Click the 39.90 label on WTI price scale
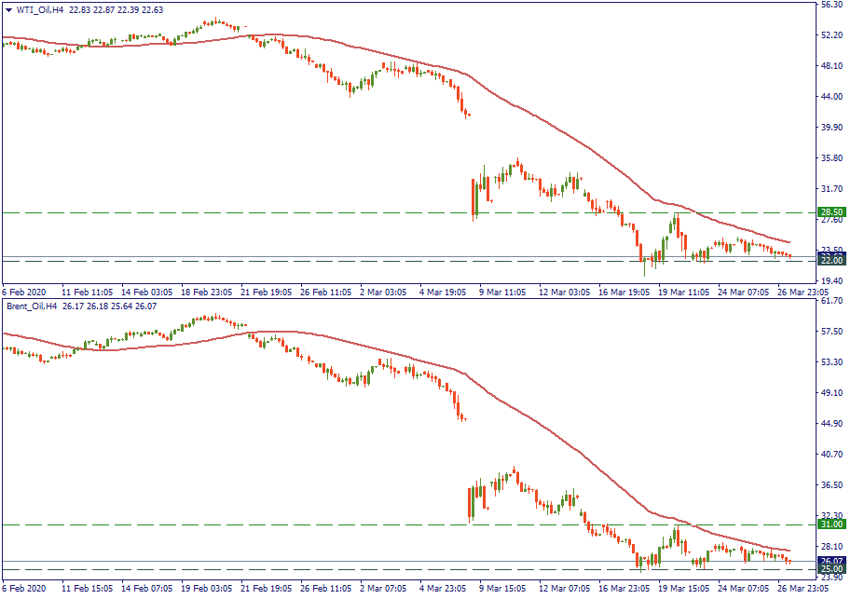The image size is (851, 599). [830, 128]
